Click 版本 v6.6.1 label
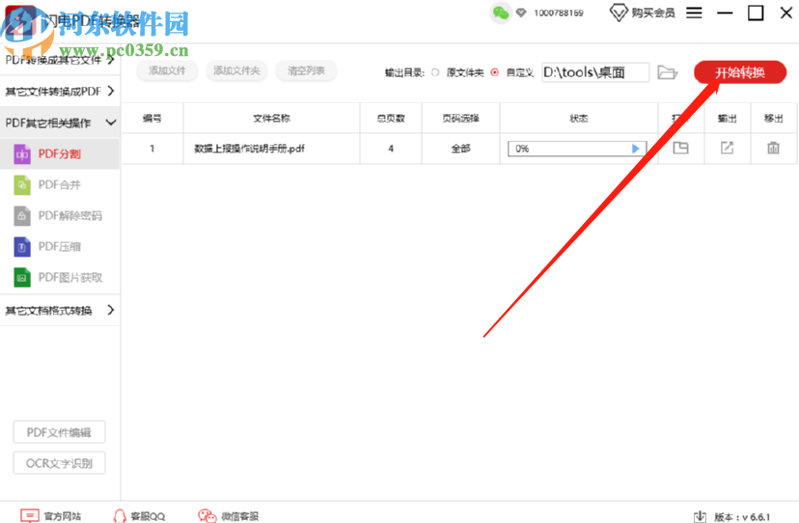The width and height of the screenshot is (799, 523). [742, 517]
